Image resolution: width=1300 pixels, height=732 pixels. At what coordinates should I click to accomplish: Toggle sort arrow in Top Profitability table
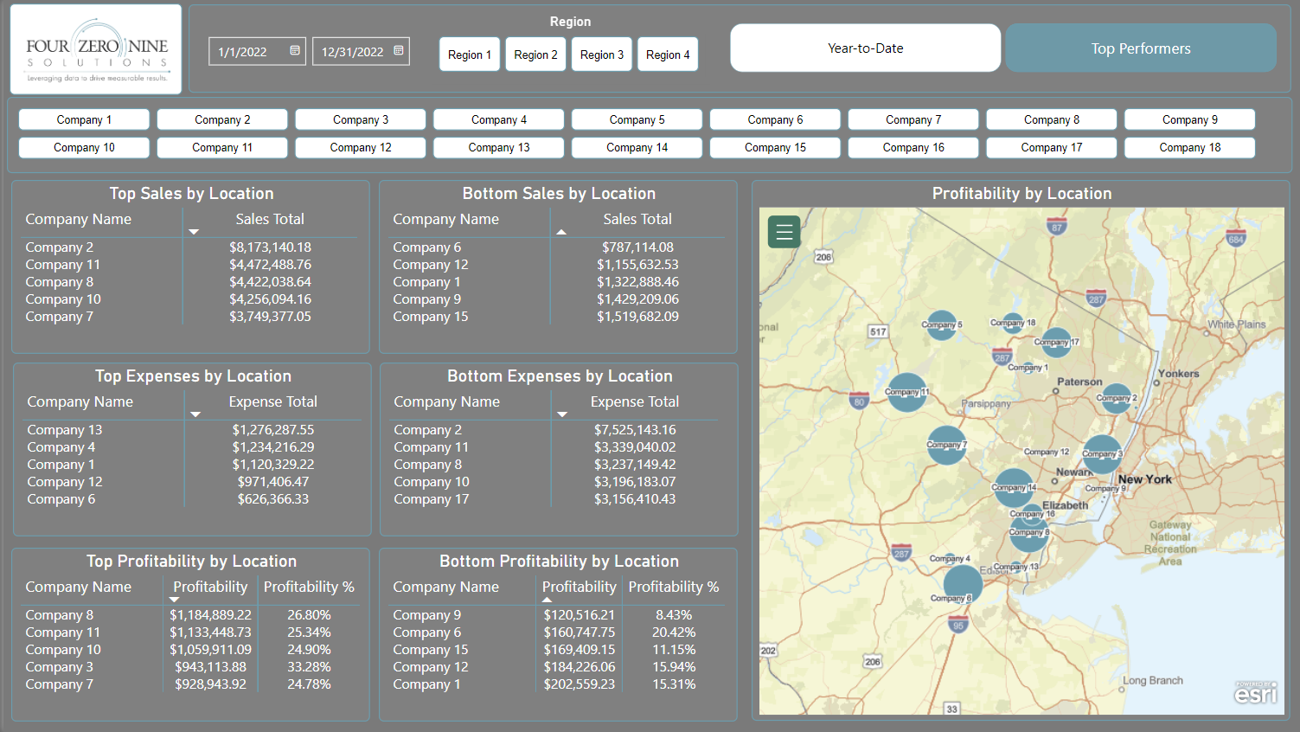pyautogui.click(x=174, y=600)
